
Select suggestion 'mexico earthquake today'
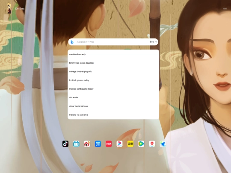[113, 89]
